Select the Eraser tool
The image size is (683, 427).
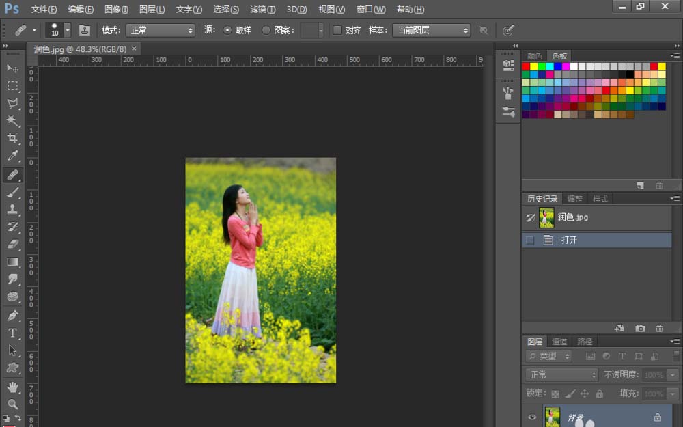tap(13, 244)
